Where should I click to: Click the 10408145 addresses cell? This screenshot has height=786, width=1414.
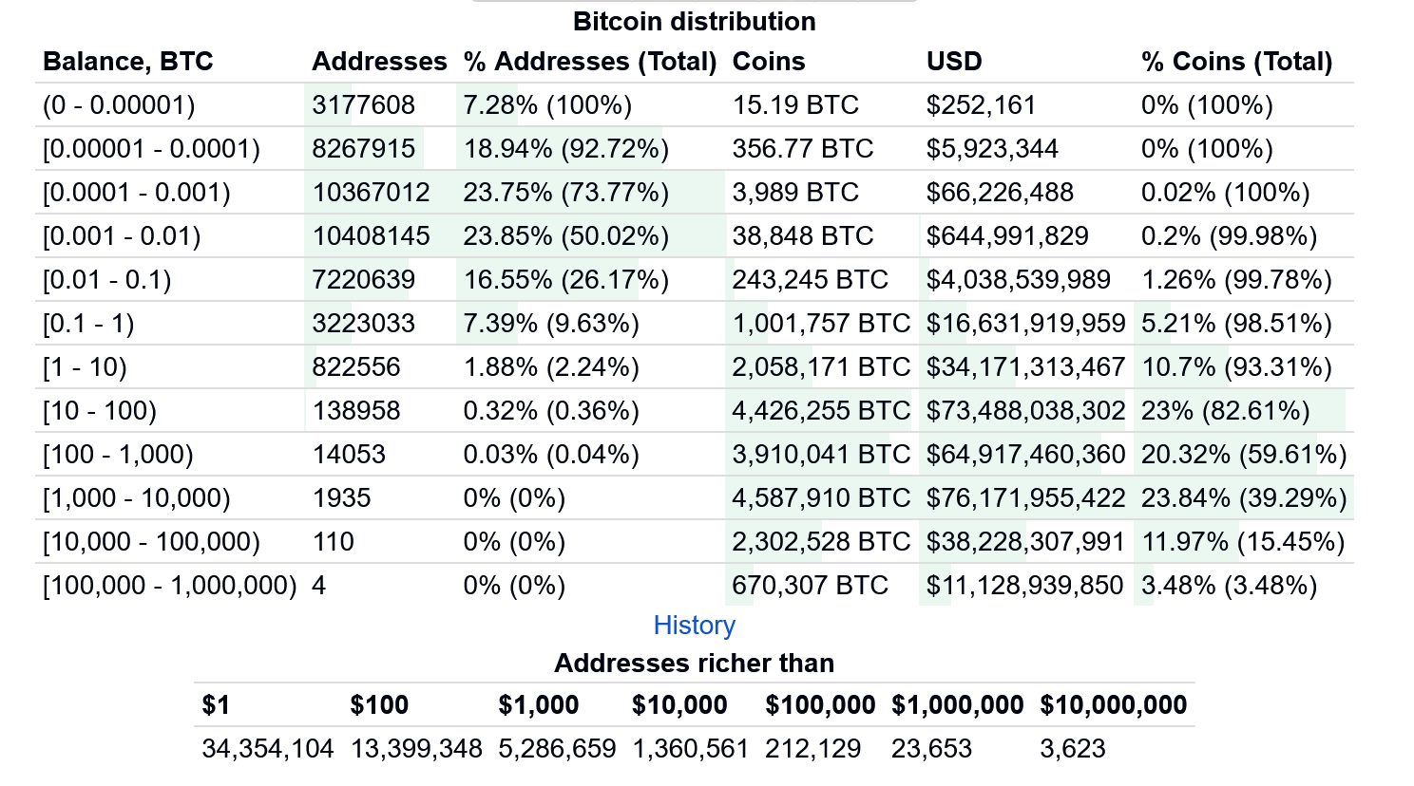pos(372,236)
